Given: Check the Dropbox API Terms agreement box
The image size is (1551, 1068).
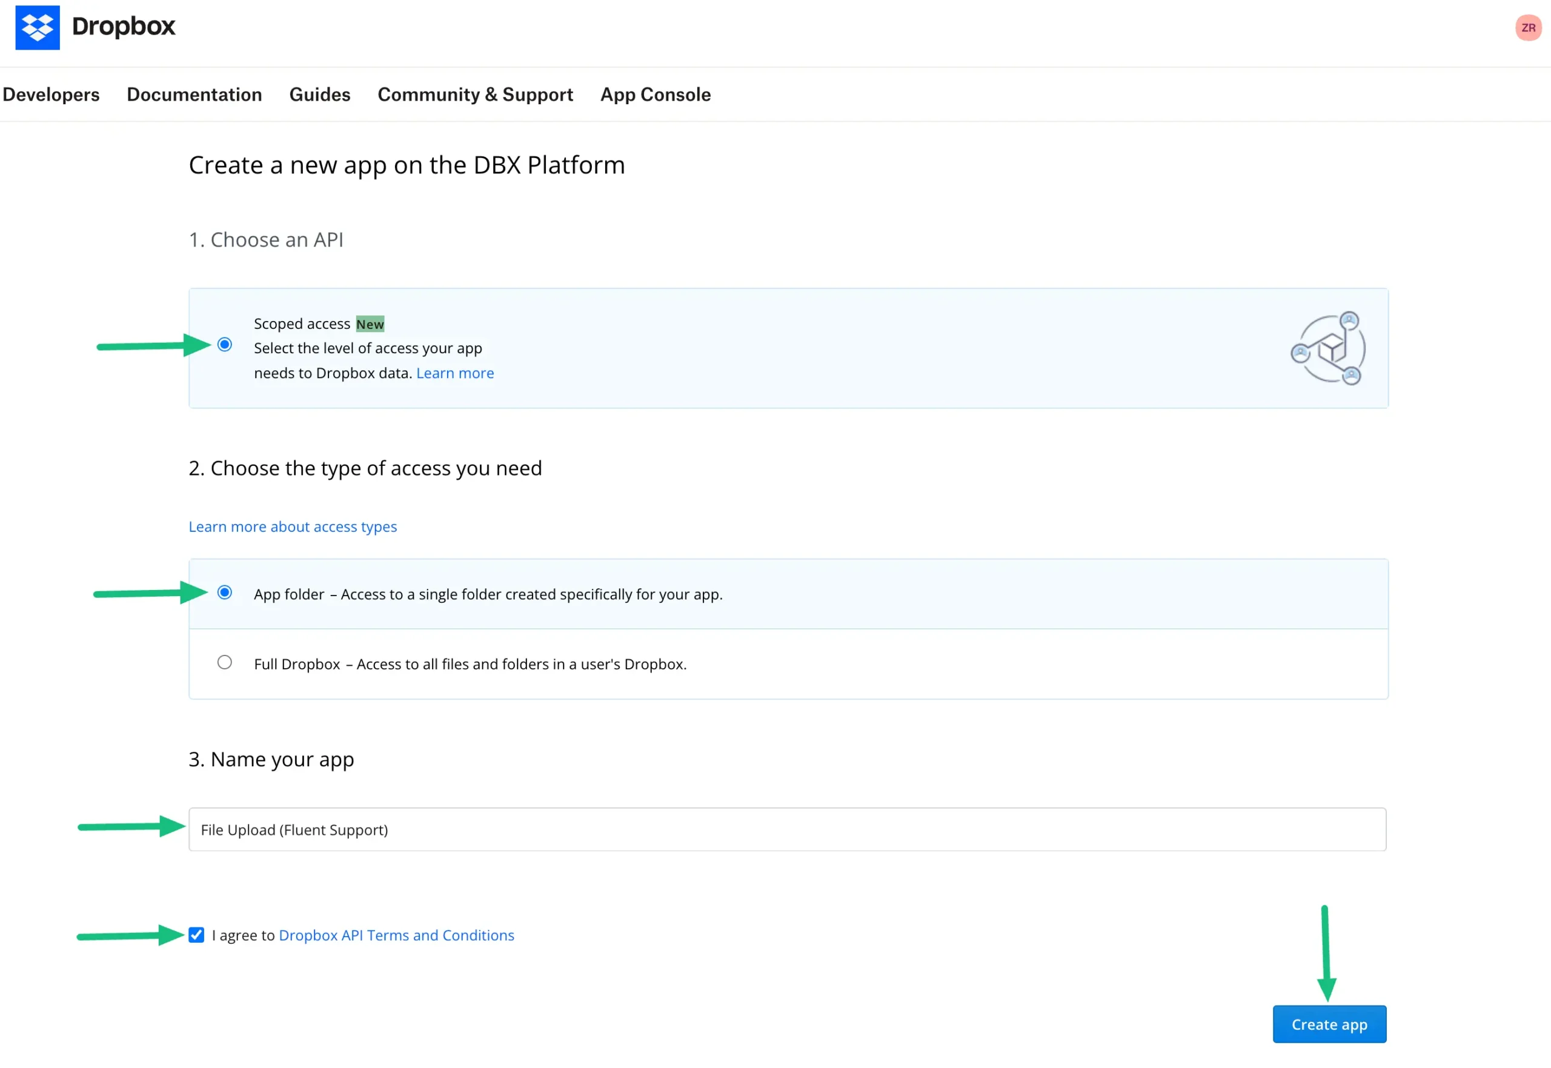Looking at the screenshot, I should pyautogui.click(x=196, y=935).
